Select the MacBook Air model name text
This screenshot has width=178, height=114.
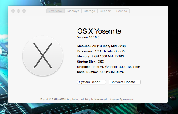101,46
